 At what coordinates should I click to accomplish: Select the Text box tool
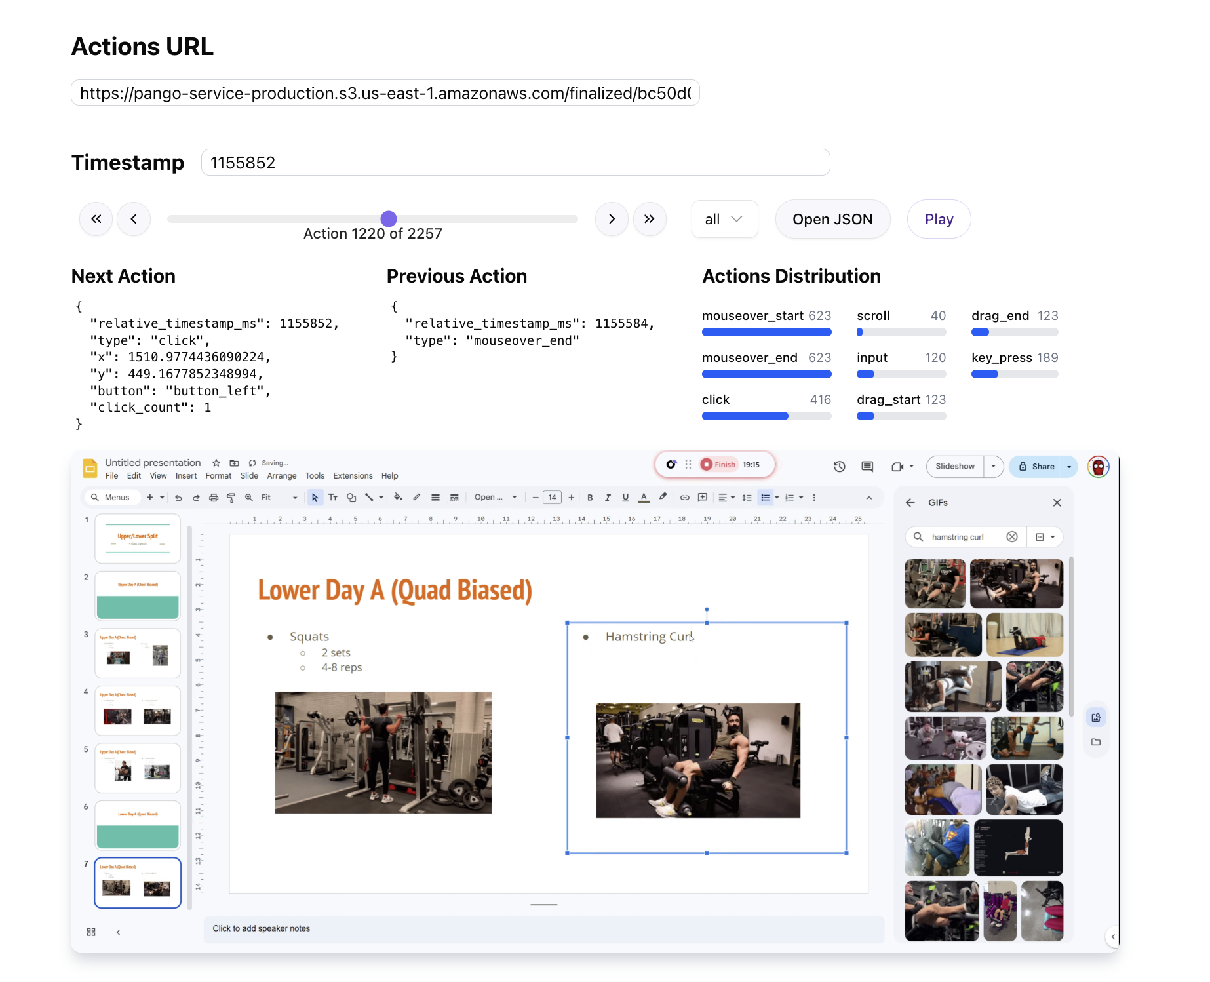[x=333, y=497]
